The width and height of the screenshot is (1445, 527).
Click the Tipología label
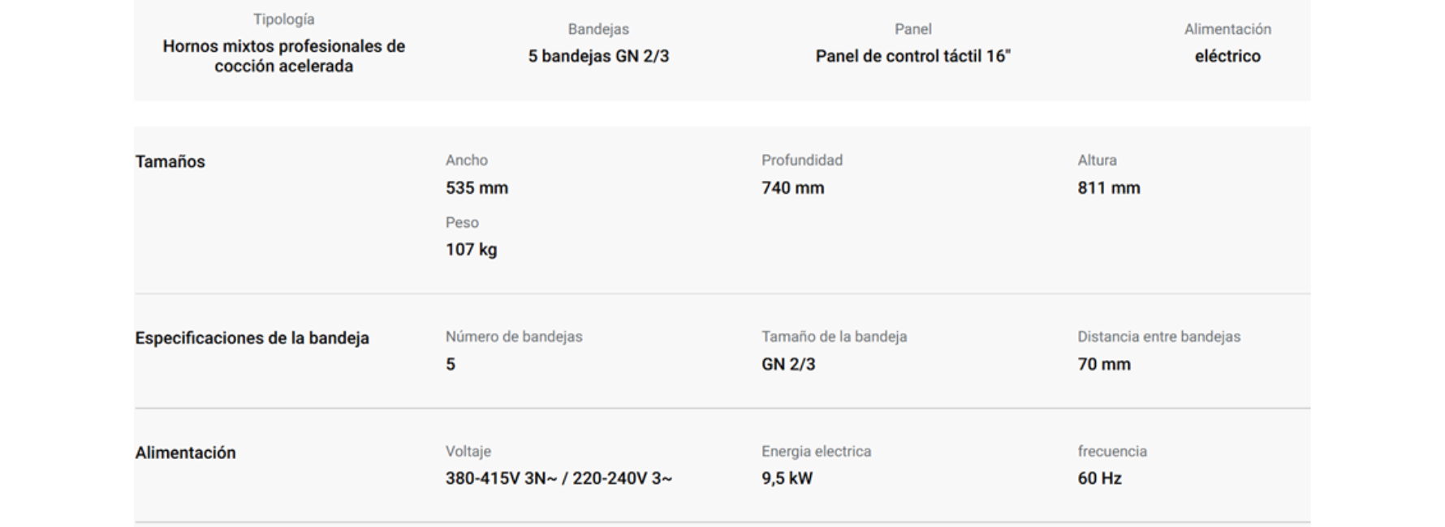coord(283,19)
